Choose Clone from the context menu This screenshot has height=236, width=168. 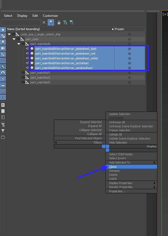[113, 167]
